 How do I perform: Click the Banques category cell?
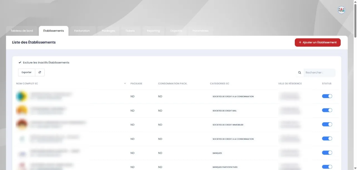(x=217, y=153)
